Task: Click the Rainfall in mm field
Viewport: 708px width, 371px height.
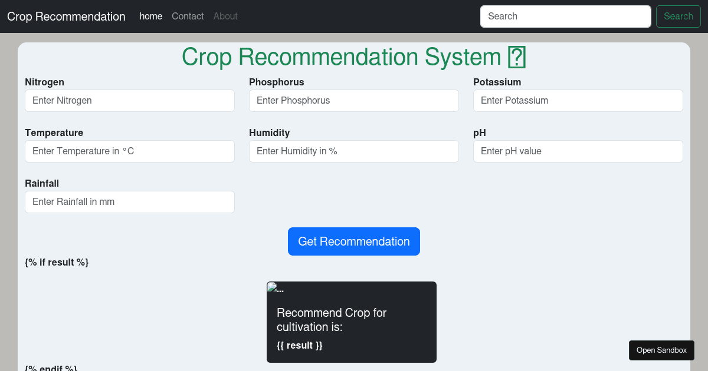Action: coord(130,202)
